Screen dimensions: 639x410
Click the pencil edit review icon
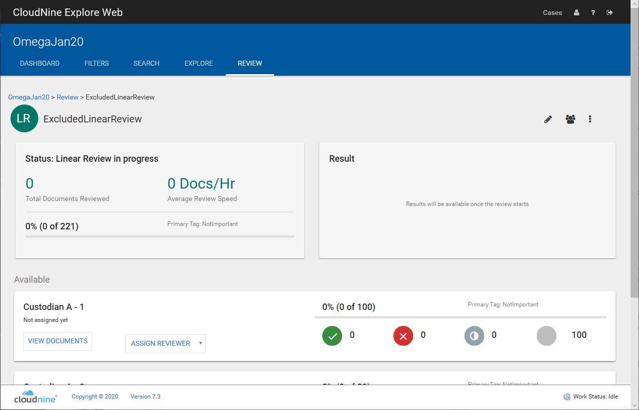tap(548, 119)
